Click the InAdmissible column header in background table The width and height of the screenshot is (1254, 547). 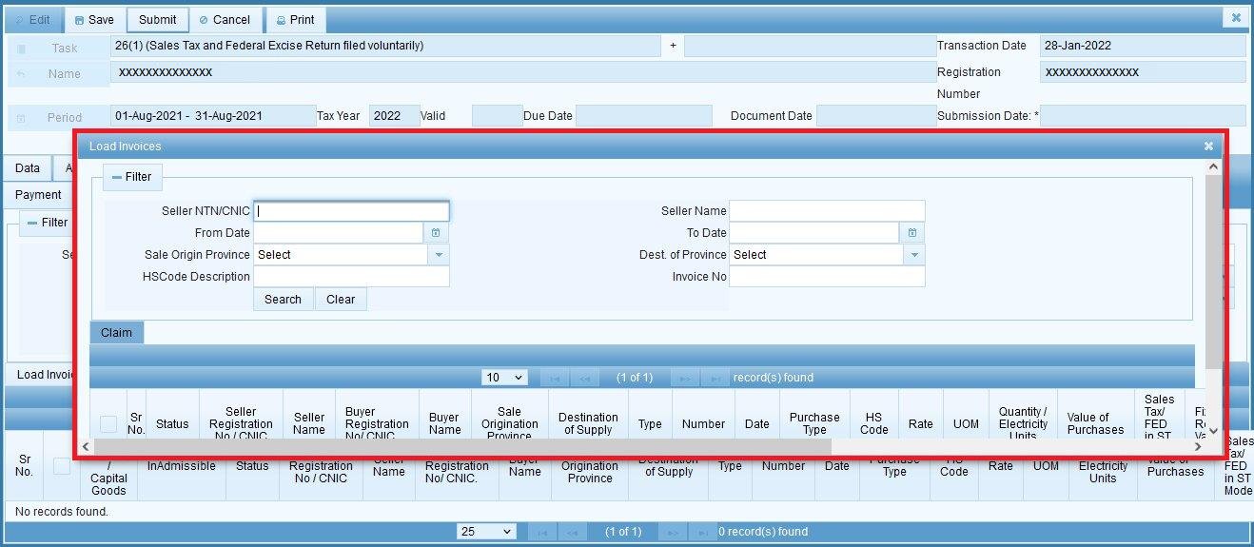click(182, 466)
